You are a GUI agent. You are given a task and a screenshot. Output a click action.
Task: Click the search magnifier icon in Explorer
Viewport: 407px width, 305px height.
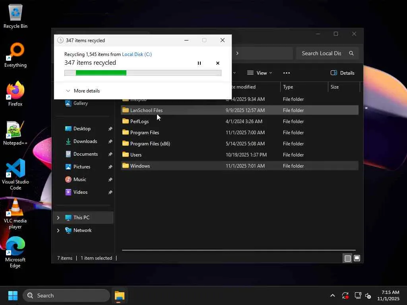pyautogui.click(x=351, y=54)
